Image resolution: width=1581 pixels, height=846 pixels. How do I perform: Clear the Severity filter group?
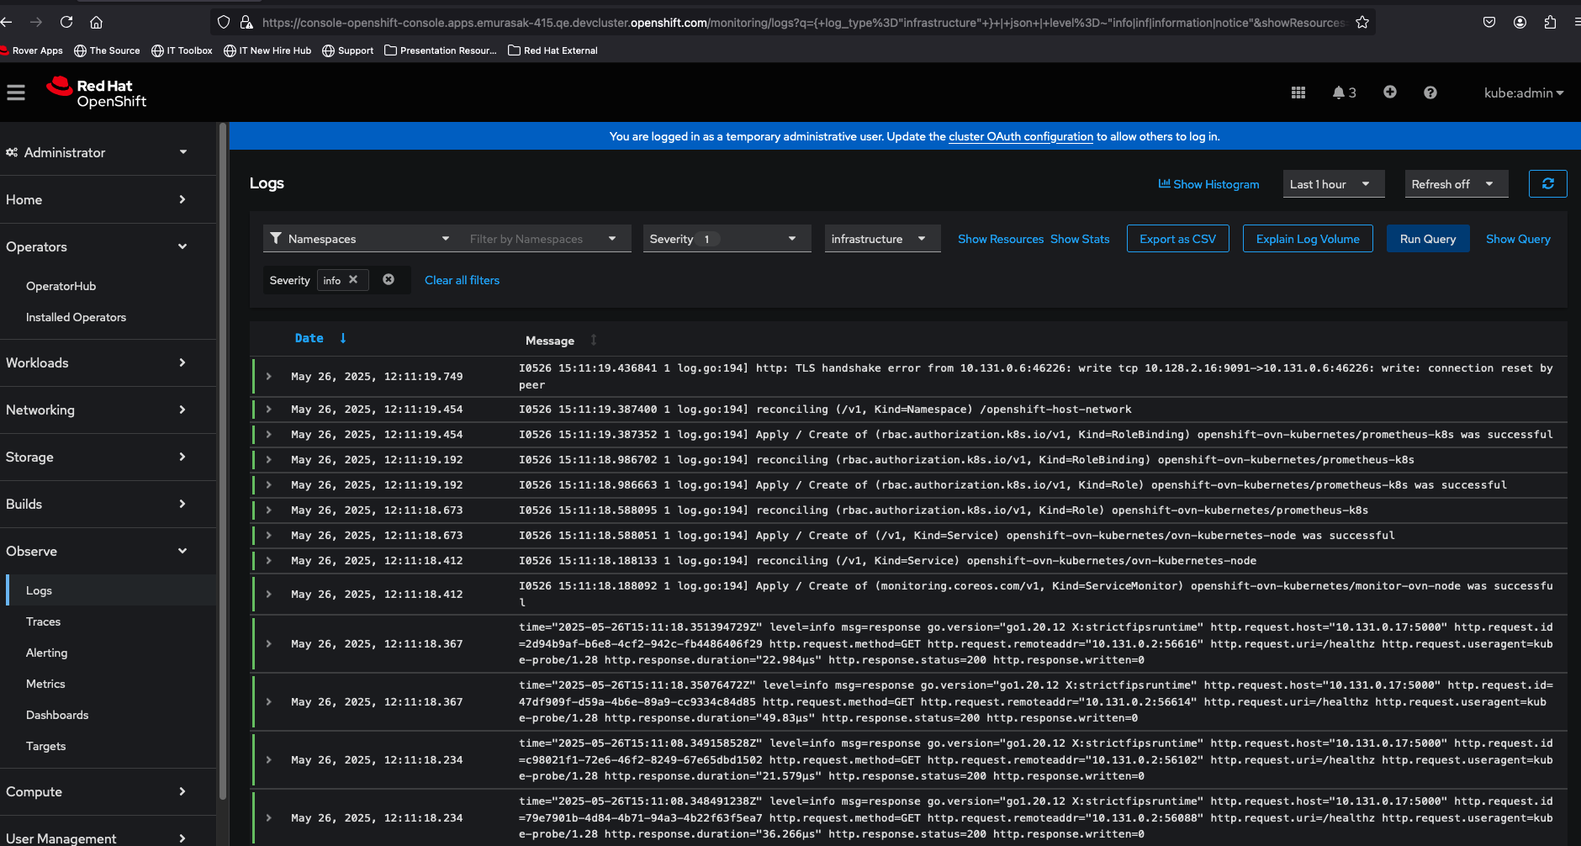[x=389, y=280]
